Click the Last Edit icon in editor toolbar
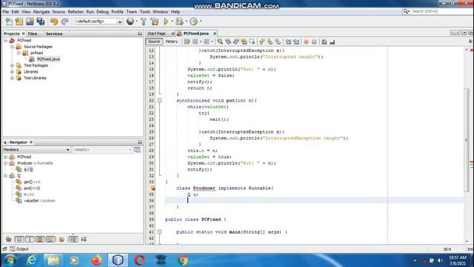The image size is (474, 267). [x=187, y=42]
